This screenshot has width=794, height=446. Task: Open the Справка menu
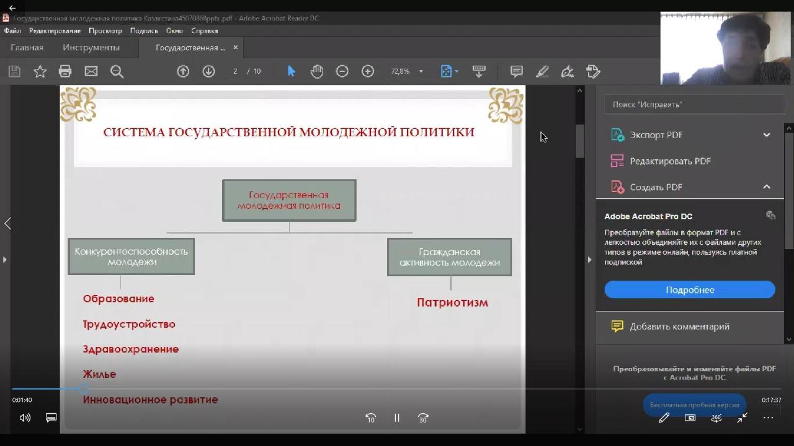[x=205, y=30]
